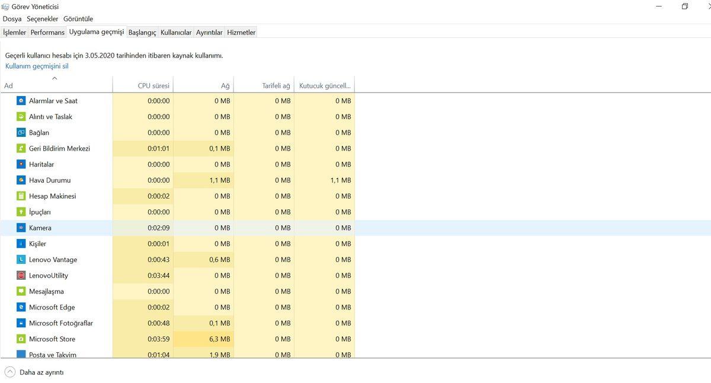Open the Dosya menu
Image resolution: width=711 pixels, height=383 pixels.
[12, 19]
